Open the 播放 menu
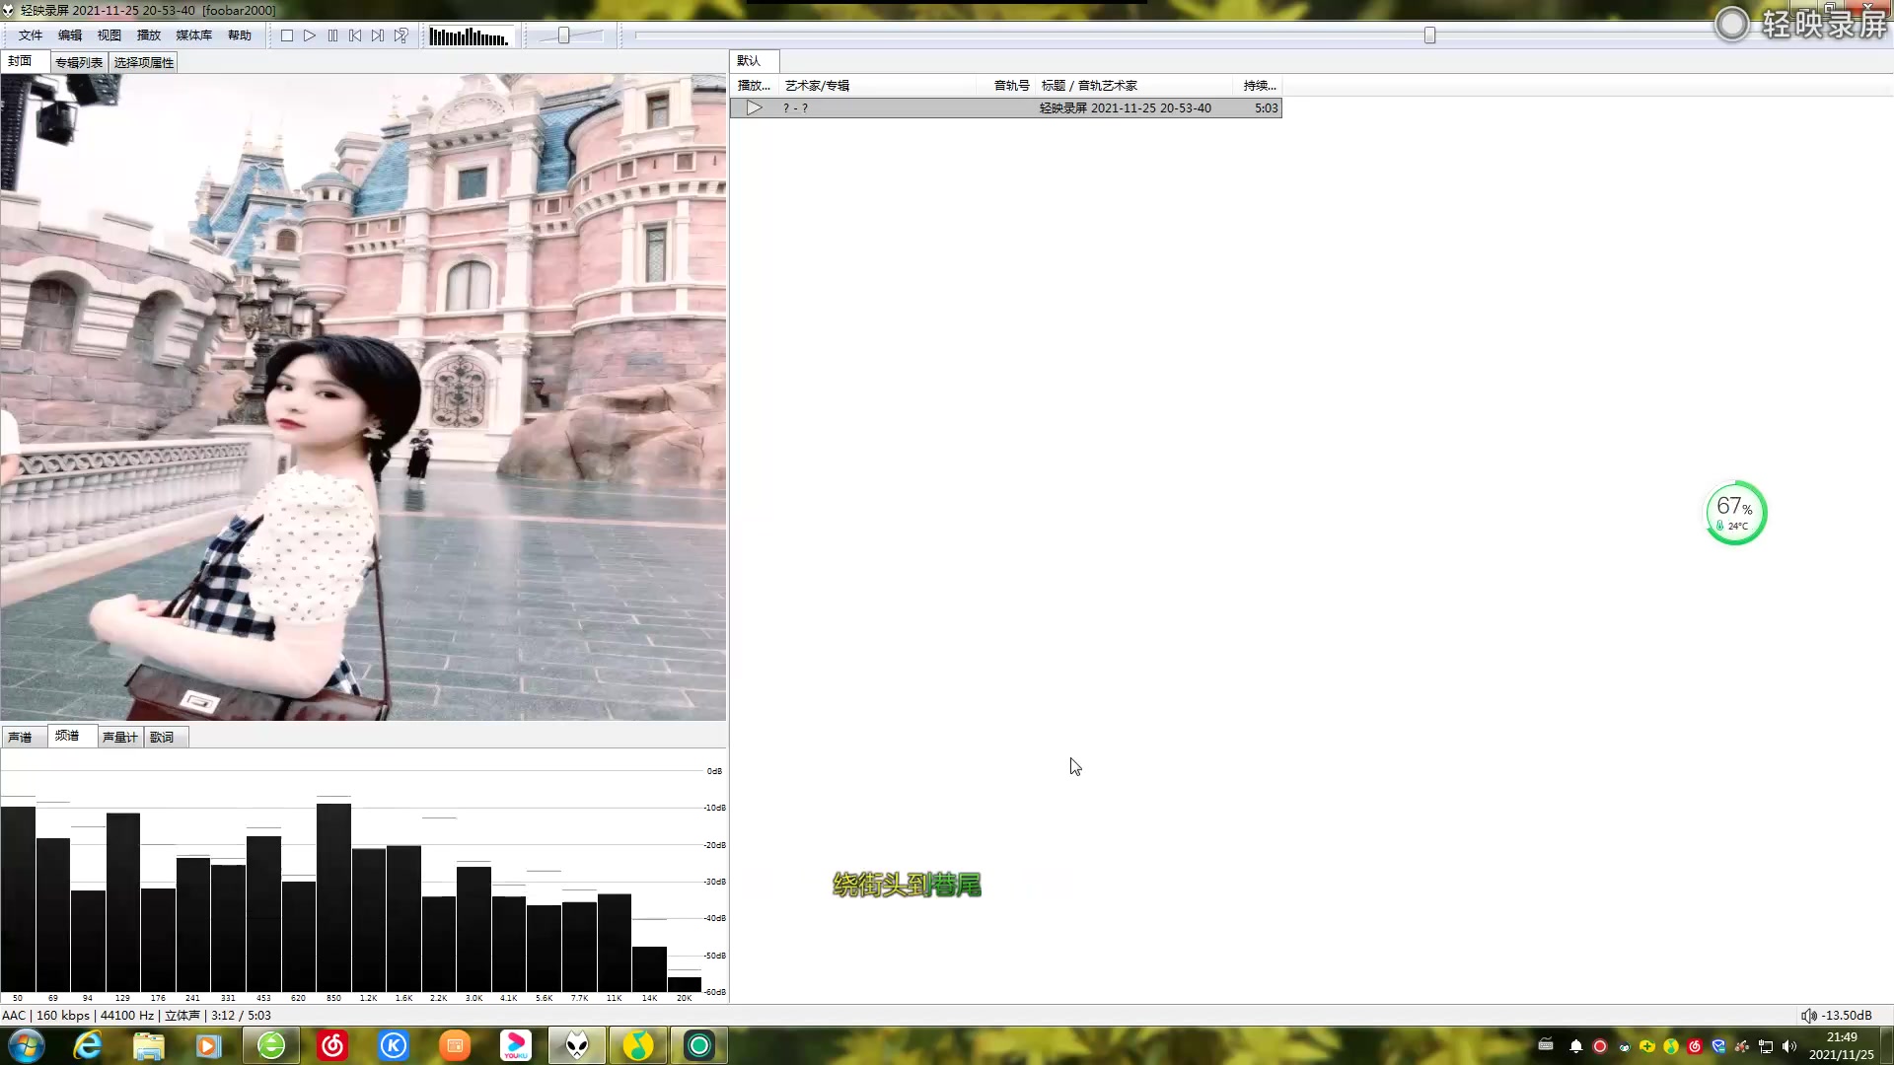This screenshot has width=1894, height=1065. (149, 35)
